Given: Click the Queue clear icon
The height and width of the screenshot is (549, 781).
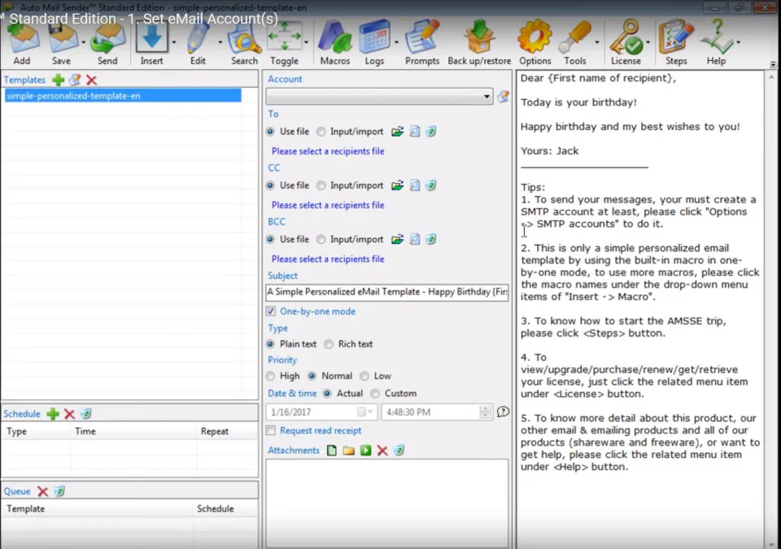Looking at the screenshot, I should (x=59, y=491).
